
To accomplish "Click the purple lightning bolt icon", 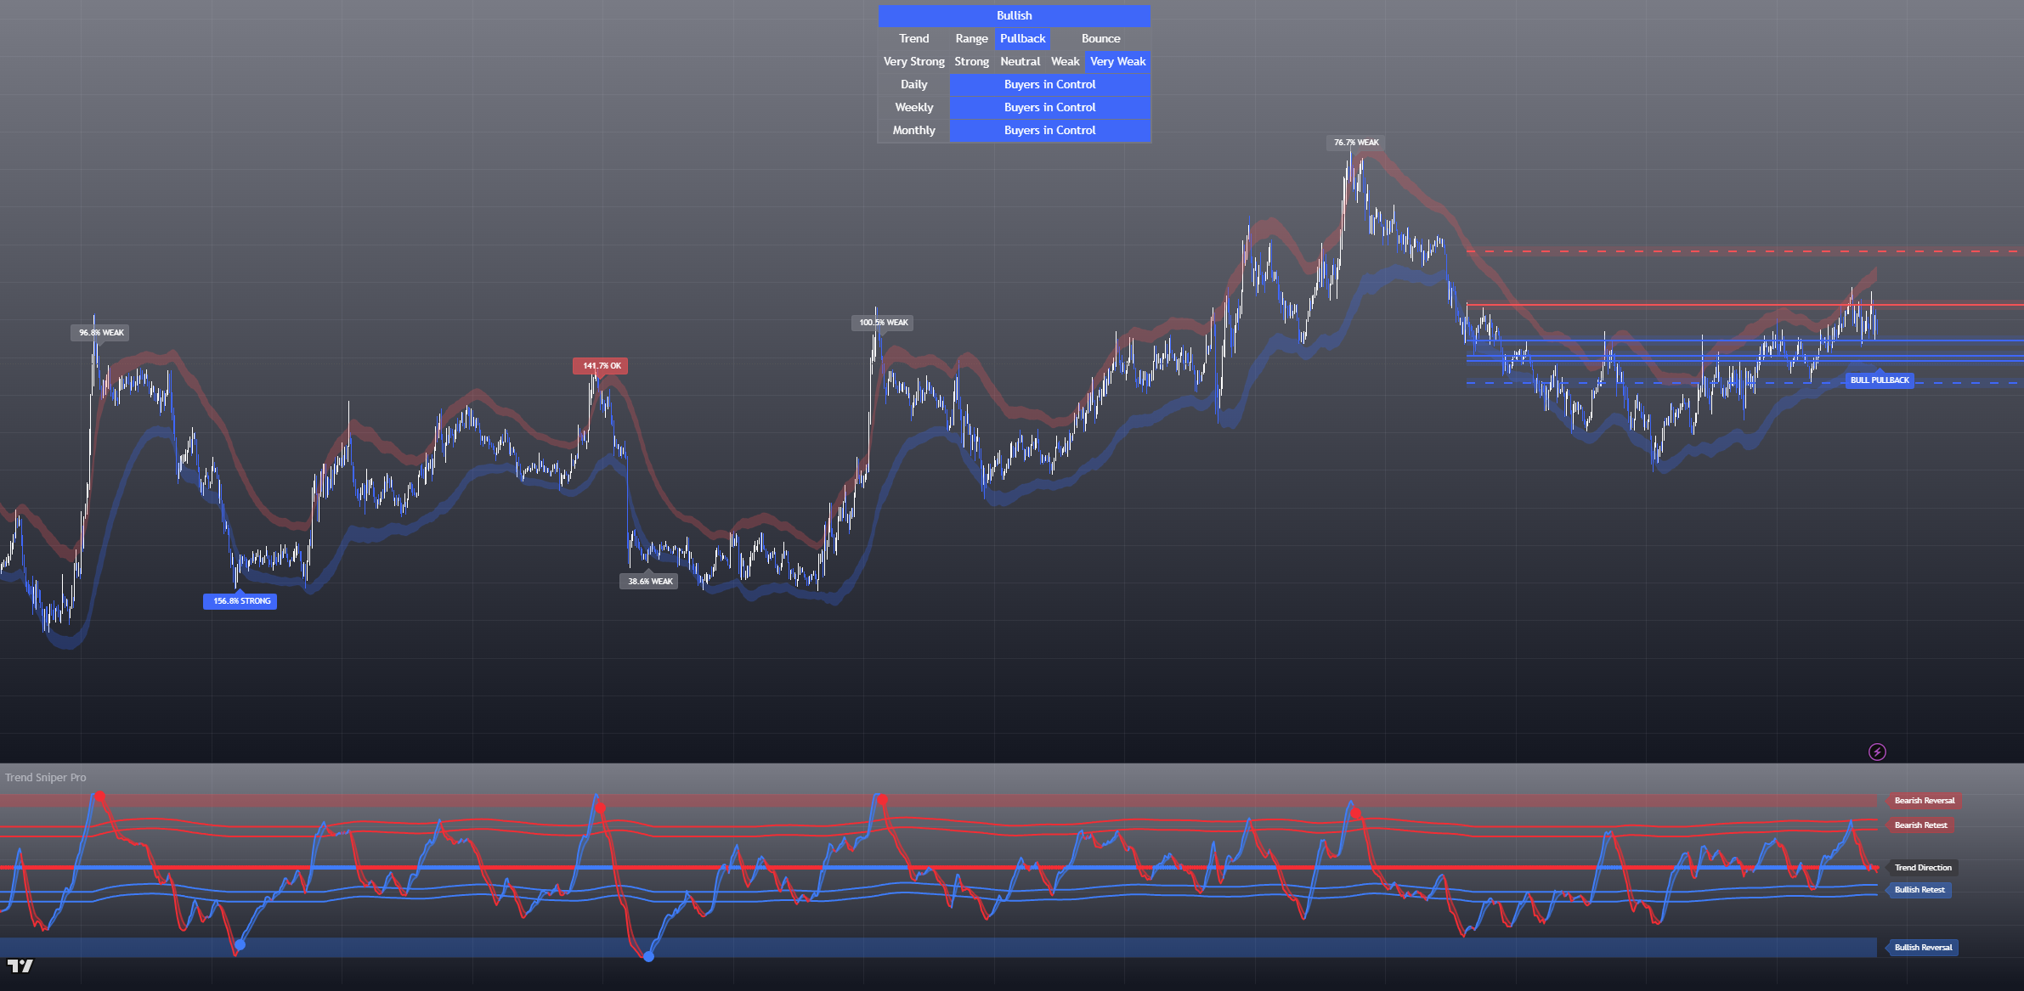I will pos(1877,752).
